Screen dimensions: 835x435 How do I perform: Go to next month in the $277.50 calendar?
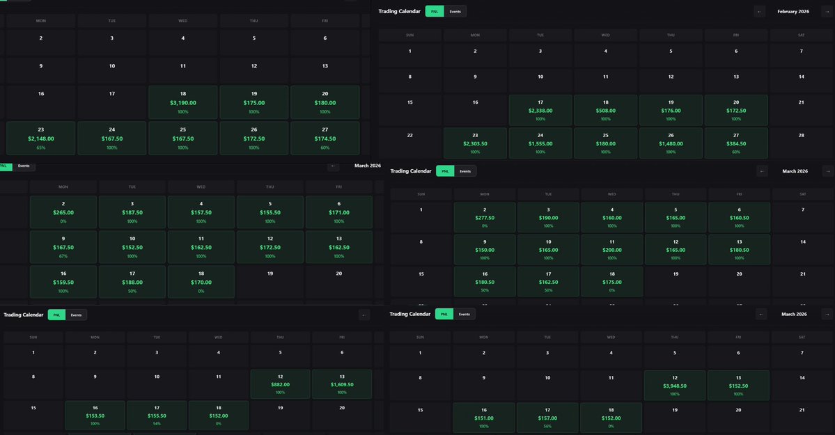[x=827, y=171]
